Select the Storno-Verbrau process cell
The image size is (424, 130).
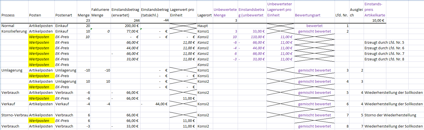pos(14,115)
